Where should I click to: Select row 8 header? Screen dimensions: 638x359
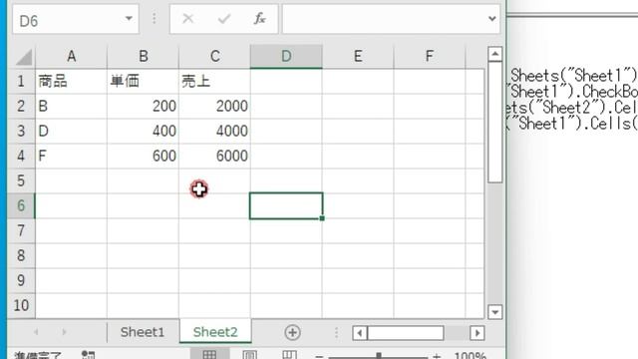pyautogui.click(x=21, y=255)
